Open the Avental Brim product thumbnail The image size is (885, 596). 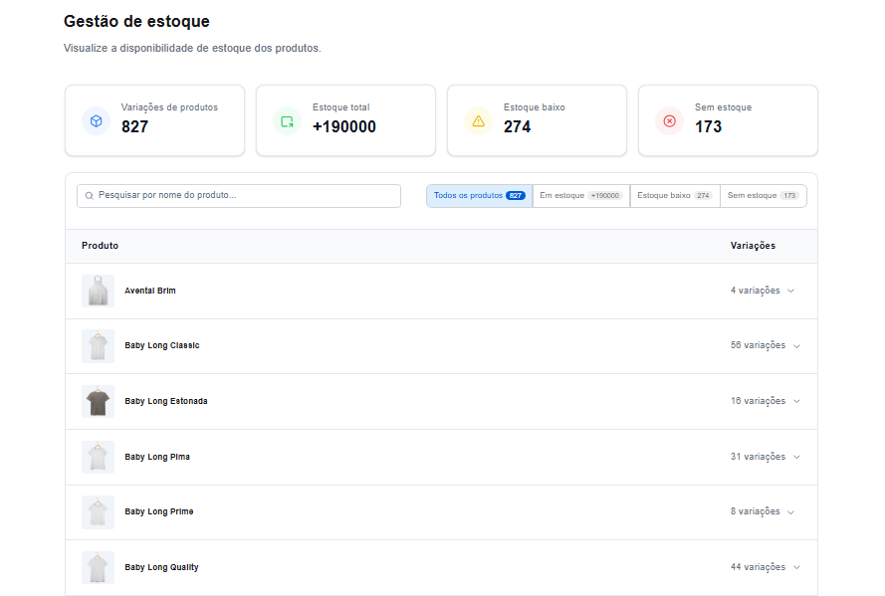click(x=98, y=291)
